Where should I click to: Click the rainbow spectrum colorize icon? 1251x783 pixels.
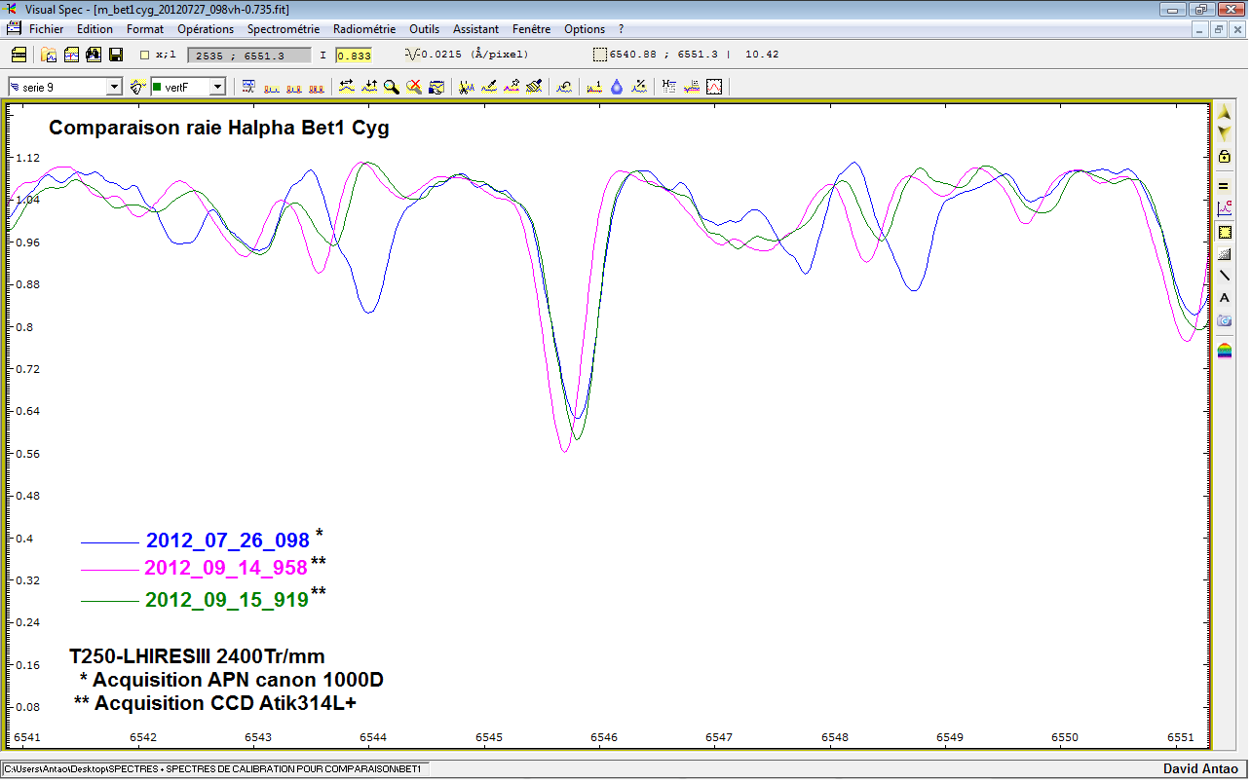coord(1225,351)
